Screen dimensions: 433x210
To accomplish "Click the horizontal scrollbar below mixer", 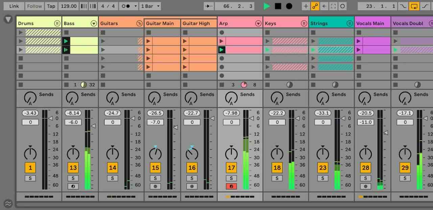I will pyautogui.click(x=225, y=204).
